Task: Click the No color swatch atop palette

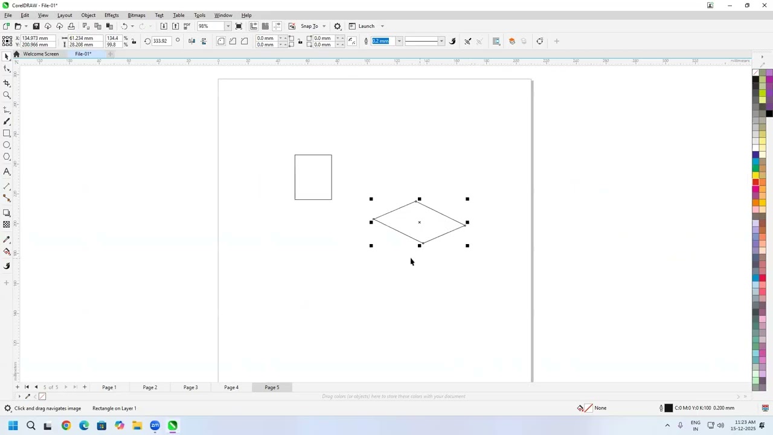Action: [x=755, y=72]
